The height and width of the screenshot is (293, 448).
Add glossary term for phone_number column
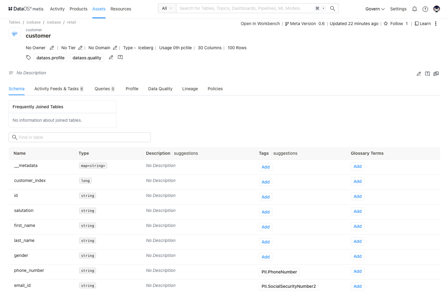358,271
